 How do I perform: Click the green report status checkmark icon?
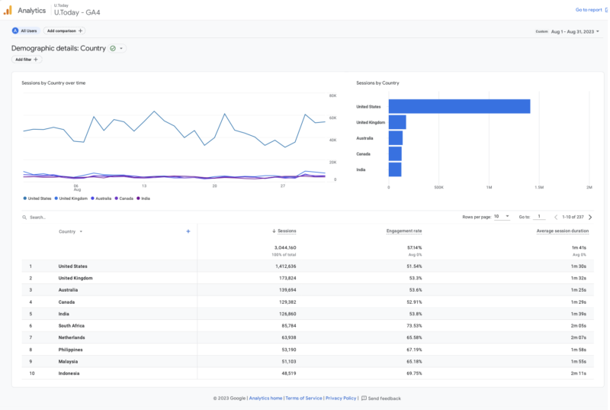point(113,48)
